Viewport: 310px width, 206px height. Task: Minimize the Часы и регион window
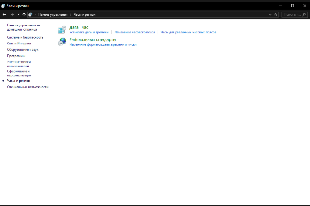pos(280,6)
